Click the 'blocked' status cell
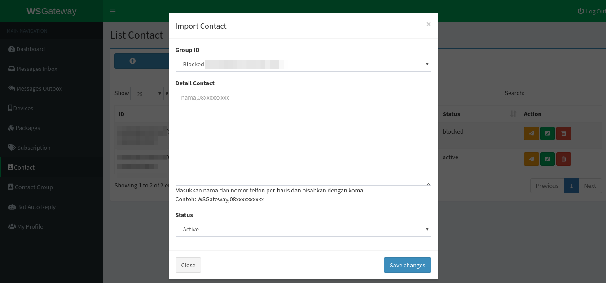 [x=453, y=132]
